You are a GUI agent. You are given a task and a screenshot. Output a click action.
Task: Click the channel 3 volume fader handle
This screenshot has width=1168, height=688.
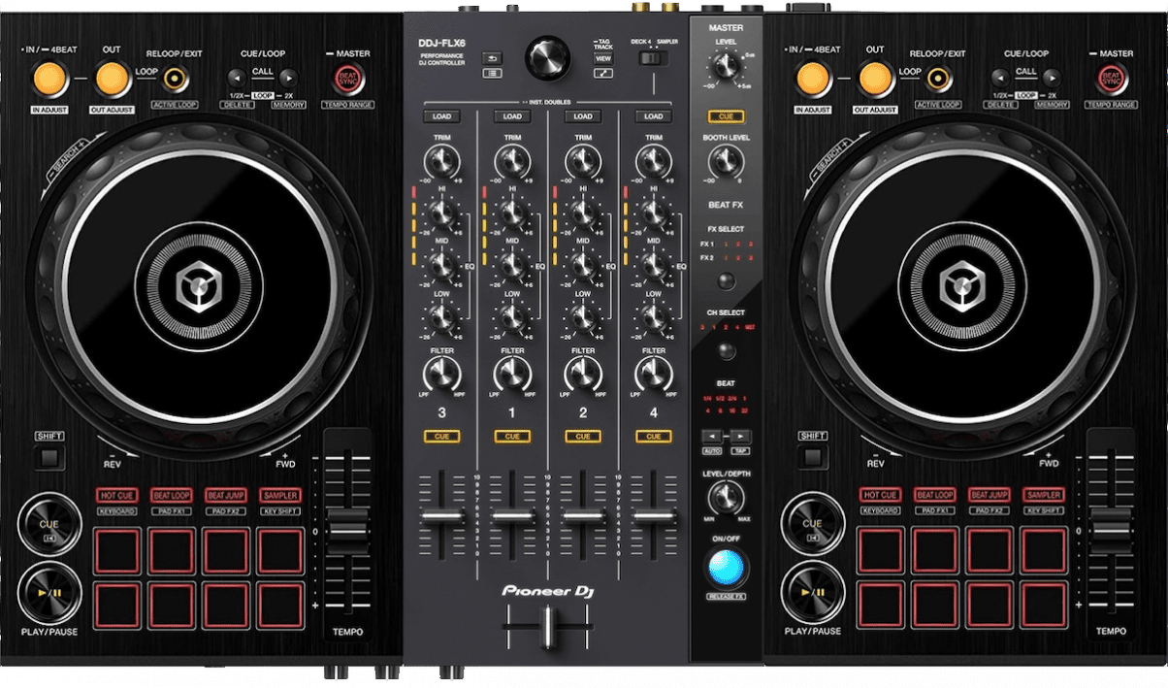click(442, 513)
